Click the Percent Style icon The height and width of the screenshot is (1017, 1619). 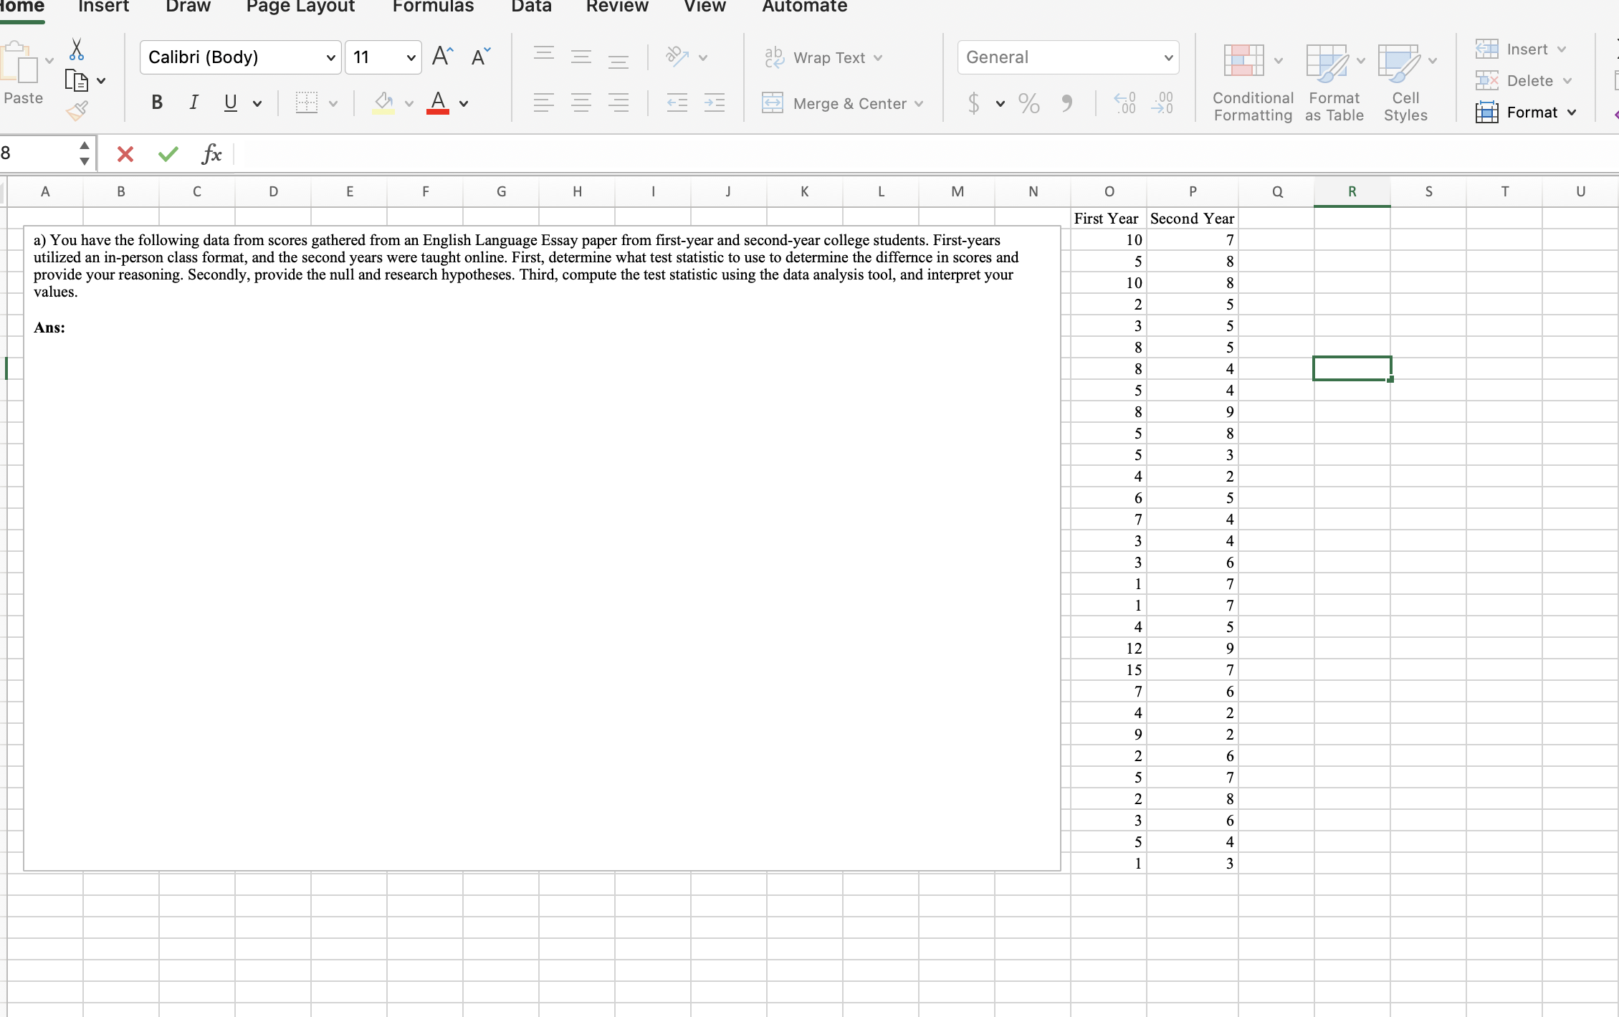point(1028,103)
